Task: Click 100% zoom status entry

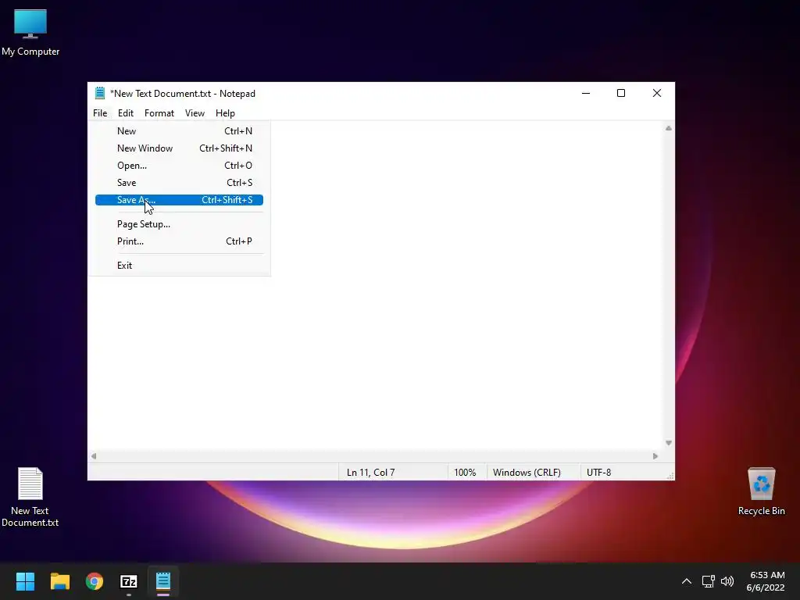Action: [x=465, y=473]
